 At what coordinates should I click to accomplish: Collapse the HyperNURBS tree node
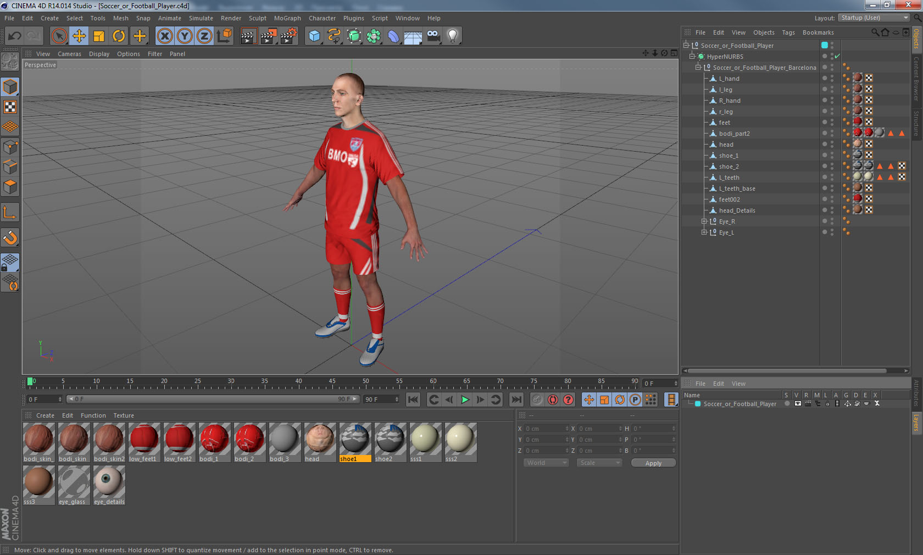click(692, 57)
